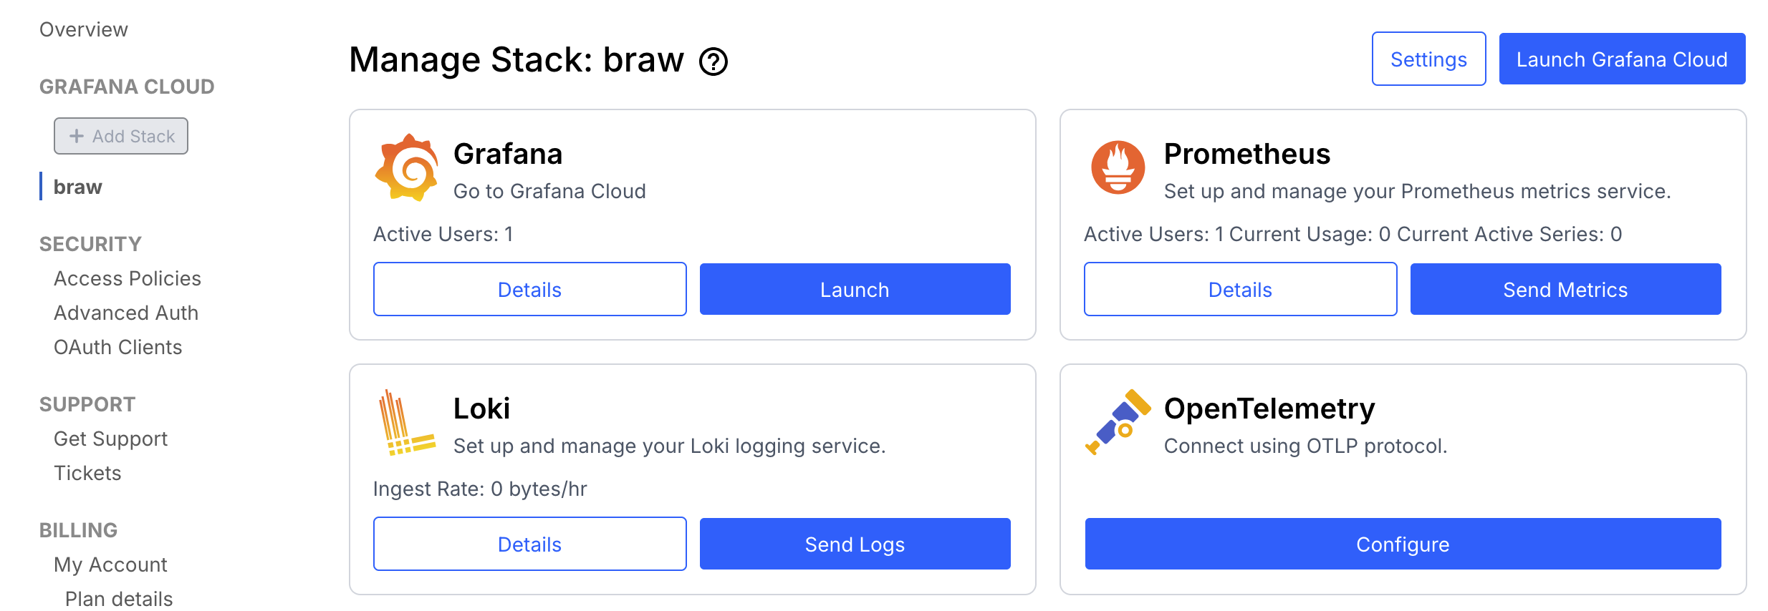This screenshot has width=1768, height=611.
Task: Open Plan details under Billing
Action: point(117,599)
